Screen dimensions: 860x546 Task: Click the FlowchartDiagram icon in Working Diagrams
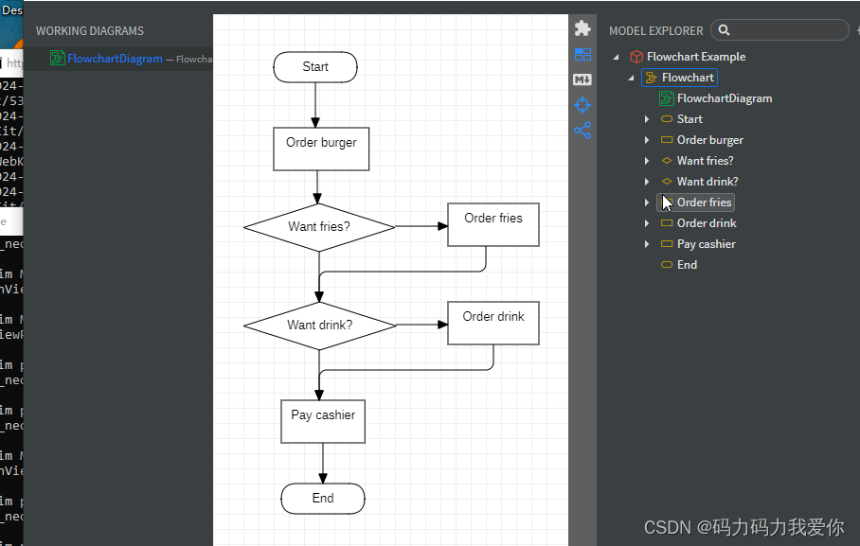[x=57, y=58]
